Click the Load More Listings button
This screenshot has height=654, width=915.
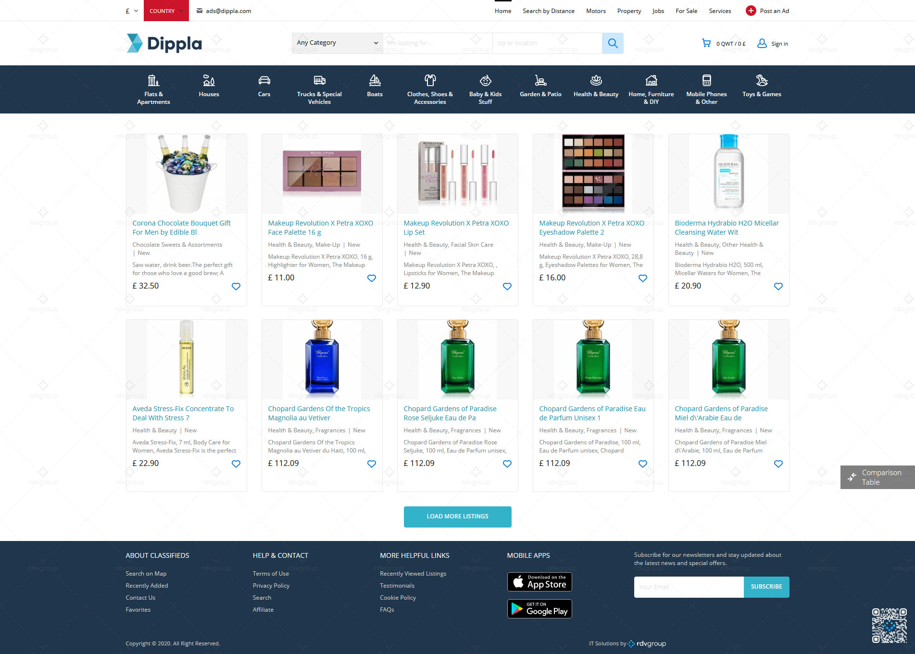458,516
